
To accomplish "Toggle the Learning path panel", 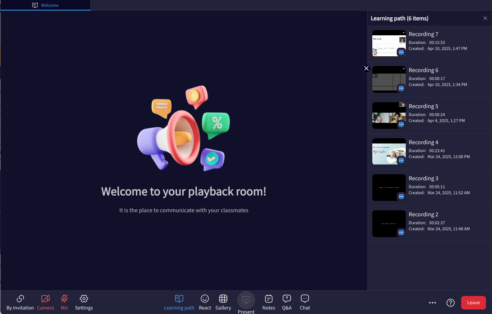I will tap(179, 302).
